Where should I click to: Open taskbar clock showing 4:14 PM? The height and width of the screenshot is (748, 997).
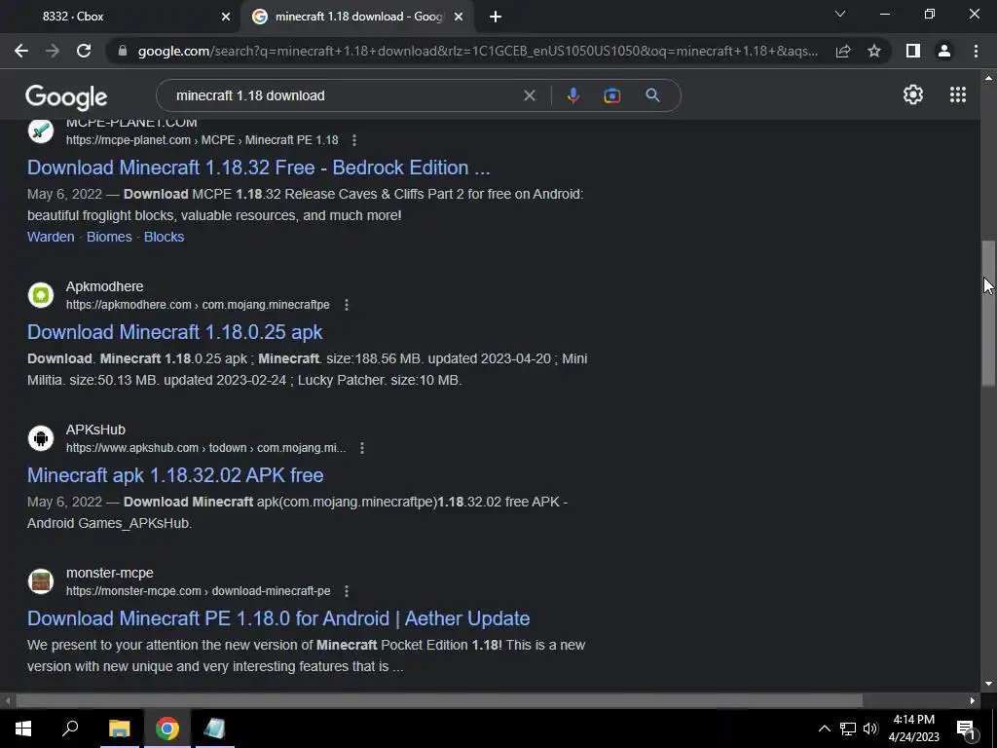(913, 729)
